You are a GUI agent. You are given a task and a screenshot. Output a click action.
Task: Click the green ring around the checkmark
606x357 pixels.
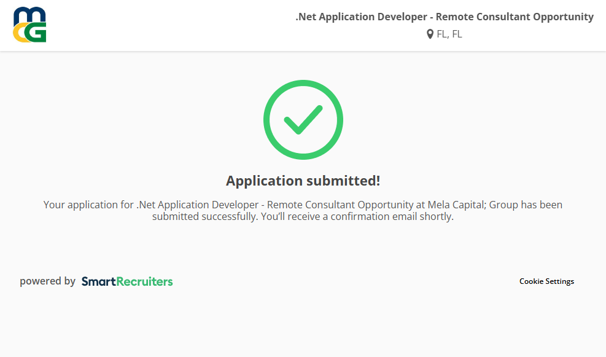pos(267,120)
